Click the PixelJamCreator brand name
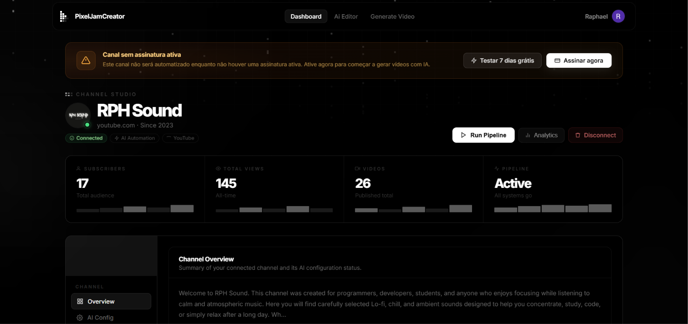This screenshot has width=688, height=324. click(x=100, y=16)
